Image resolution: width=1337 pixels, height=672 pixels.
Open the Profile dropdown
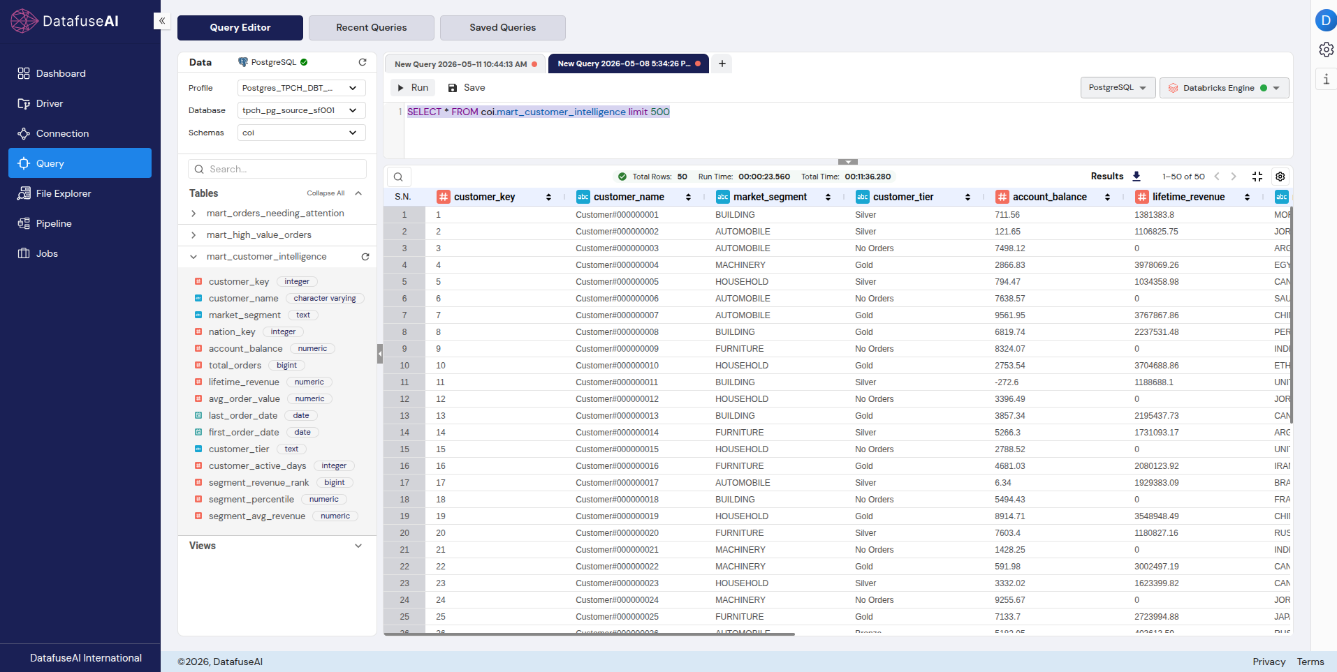301,88
